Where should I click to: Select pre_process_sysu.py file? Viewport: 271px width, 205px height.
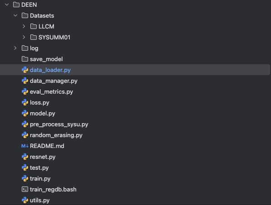tap(59, 124)
